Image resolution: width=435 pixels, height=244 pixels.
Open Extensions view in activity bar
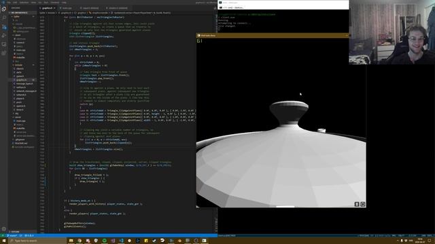coord(4,53)
